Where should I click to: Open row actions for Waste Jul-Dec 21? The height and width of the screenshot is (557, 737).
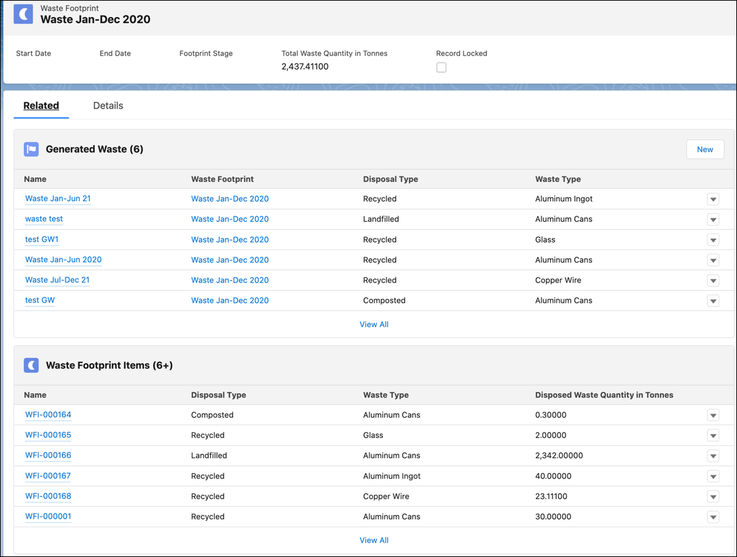(713, 281)
